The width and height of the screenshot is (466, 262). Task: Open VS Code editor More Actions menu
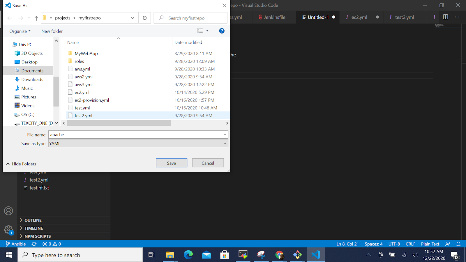tap(457, 17)
